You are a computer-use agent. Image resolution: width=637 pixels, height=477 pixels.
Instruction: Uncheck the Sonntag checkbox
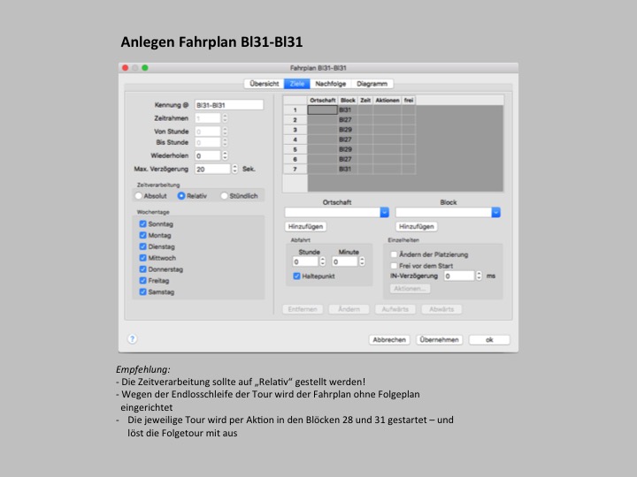pyautogui.click(x=142, y=224)
